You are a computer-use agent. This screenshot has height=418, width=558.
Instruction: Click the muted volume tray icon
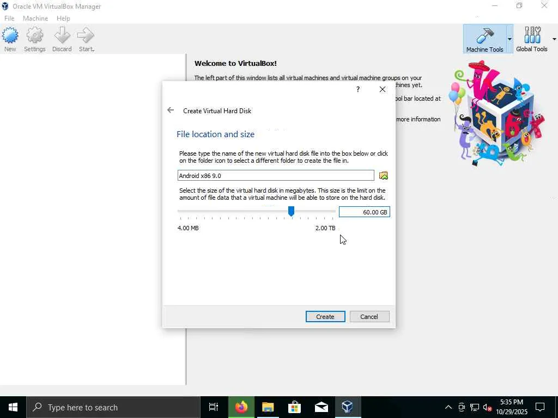click(x=488, y=407)
